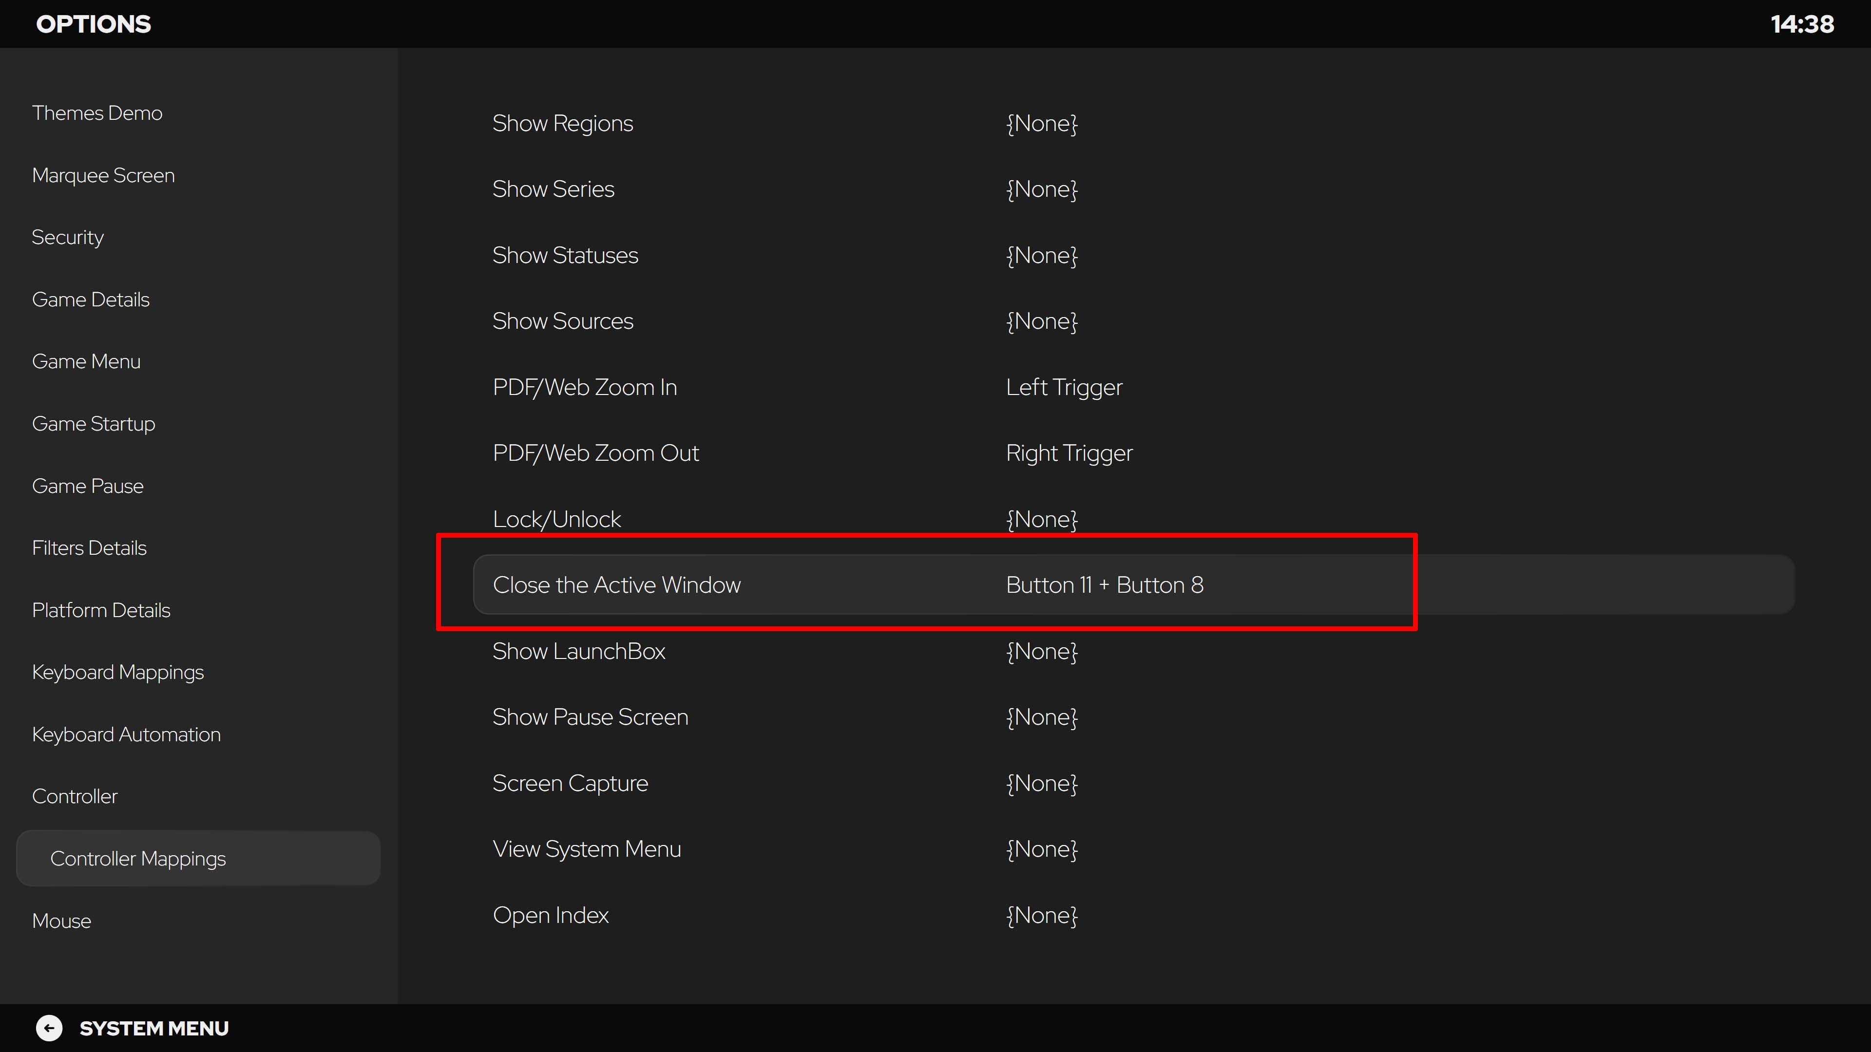Click the Options header title

(94, 24)
